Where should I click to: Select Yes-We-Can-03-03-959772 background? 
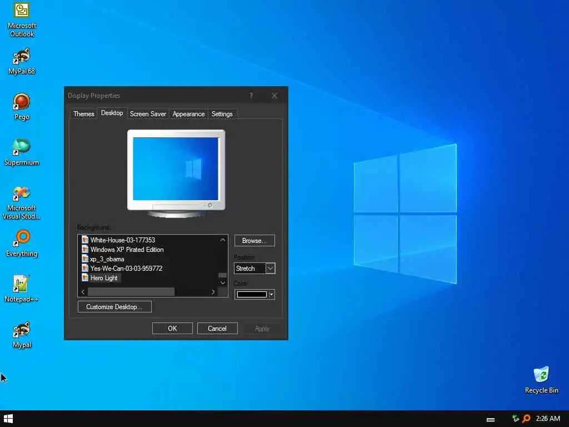tap(126, 269)
